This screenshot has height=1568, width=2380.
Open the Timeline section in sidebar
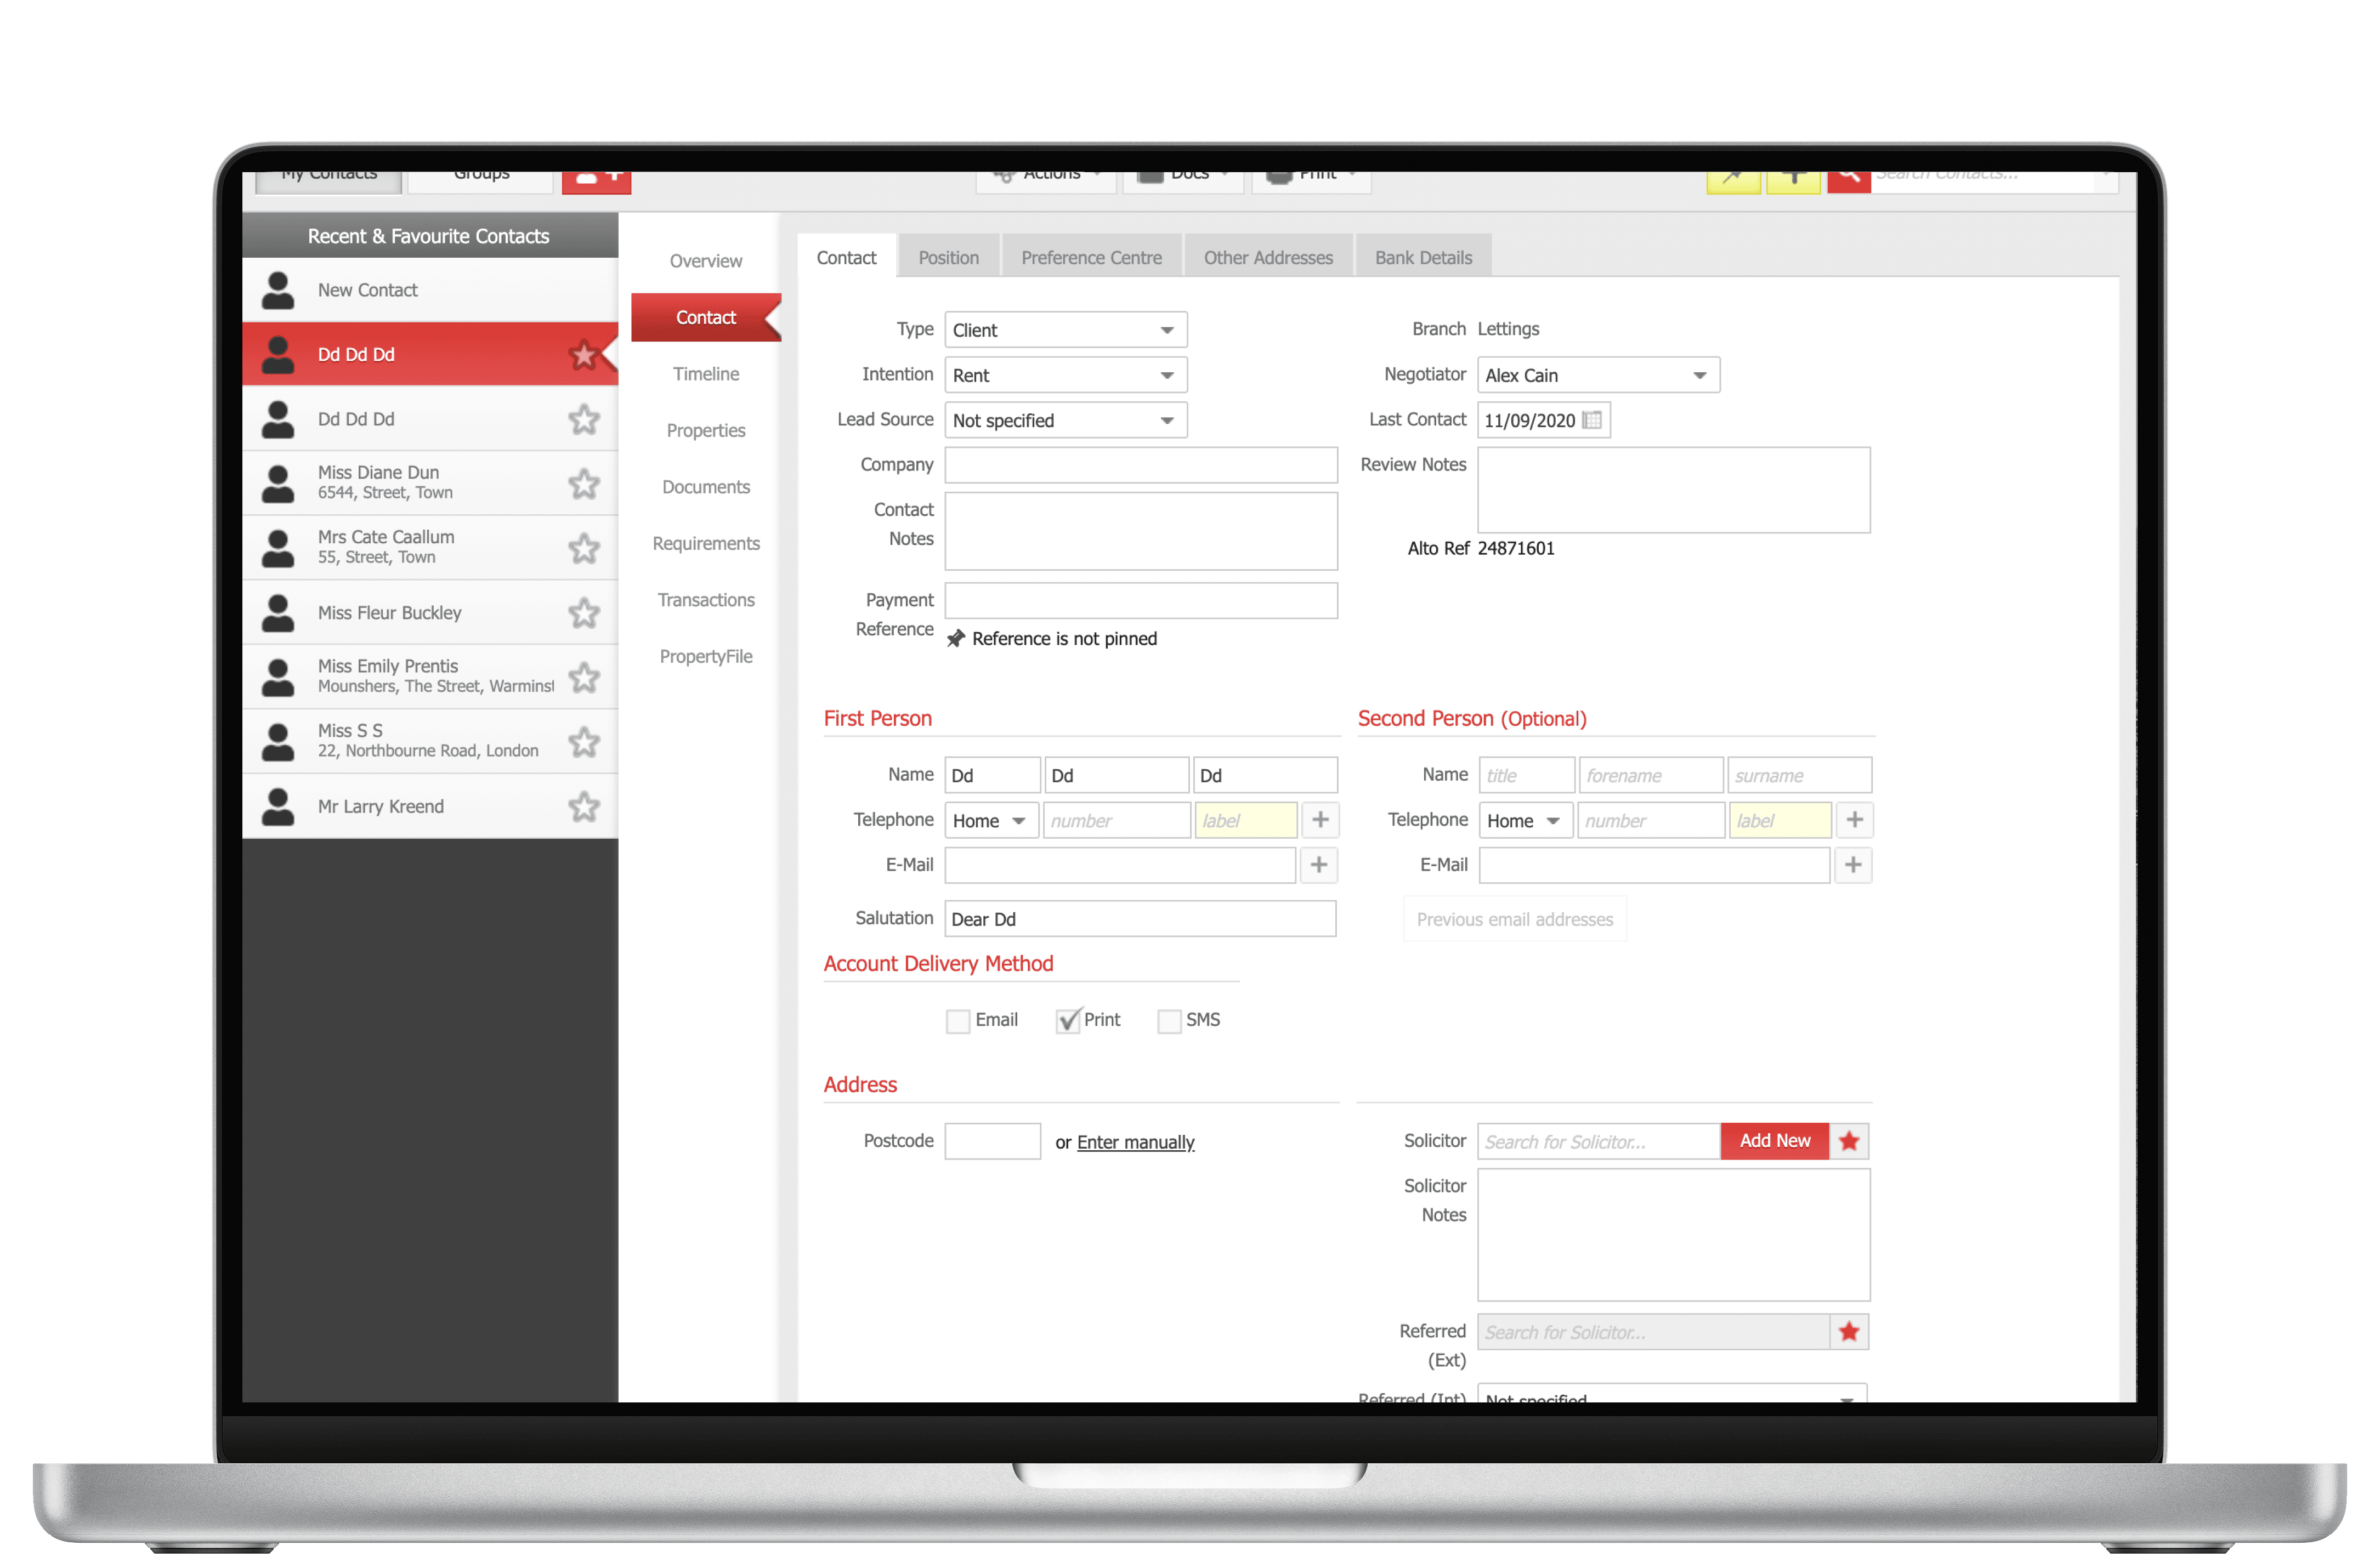pyautogui.click(x=705, y=374)
